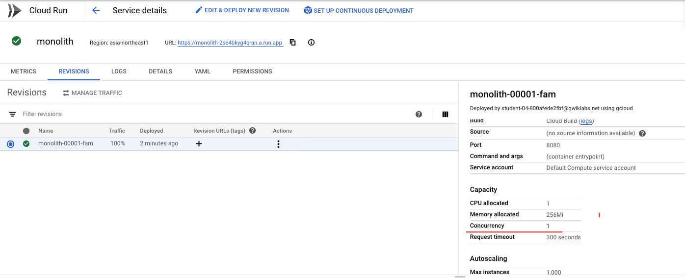
Task: Click the Port value 8080
Action: 553,145
